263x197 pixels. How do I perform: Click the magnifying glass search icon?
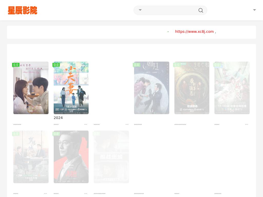tap(201, 10)
